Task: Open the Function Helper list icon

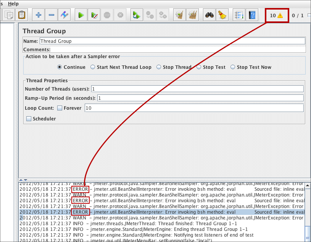Action: coord(239,15)
